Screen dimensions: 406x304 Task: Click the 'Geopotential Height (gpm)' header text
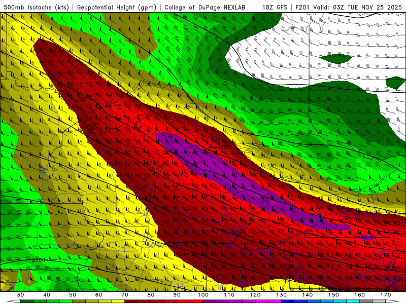click(x=117, y=7)
